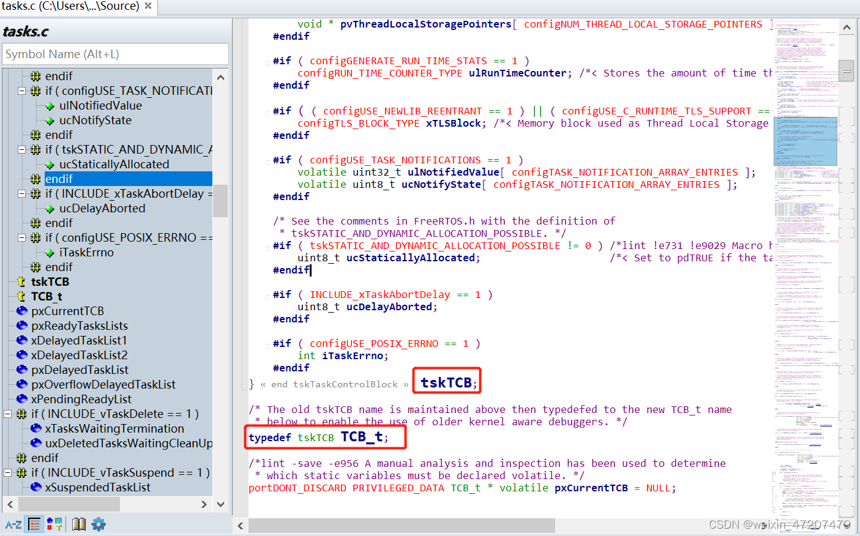Image resolution: width=860 pixels, height=536 pixels.
Task: Click the symbol tree left scroll arrow
Action: point(10,504)
